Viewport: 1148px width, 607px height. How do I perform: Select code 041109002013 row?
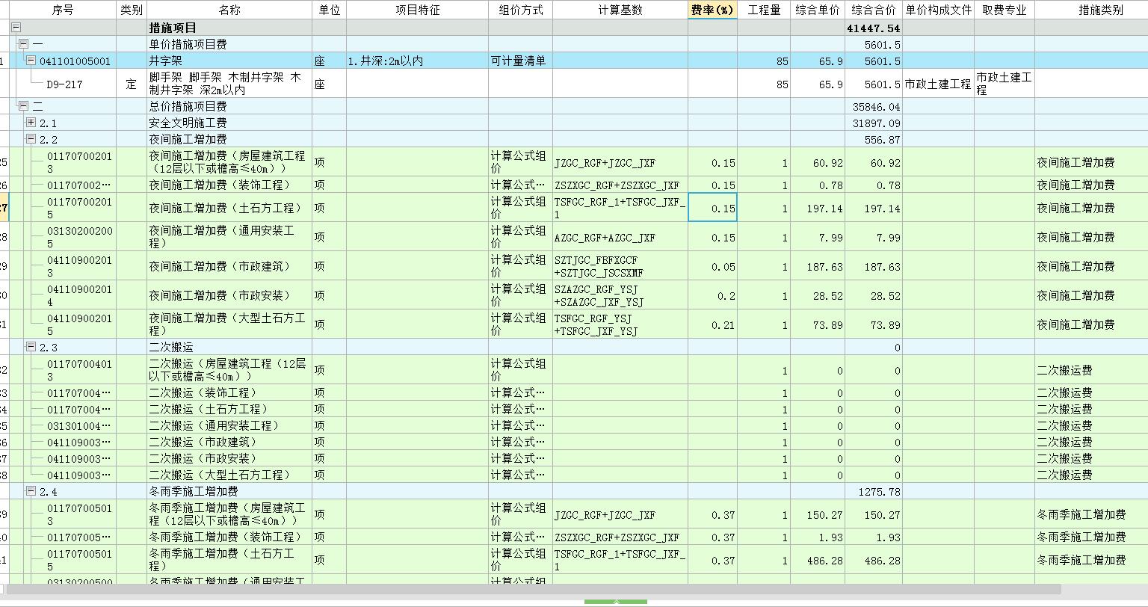tap(80, 266)
